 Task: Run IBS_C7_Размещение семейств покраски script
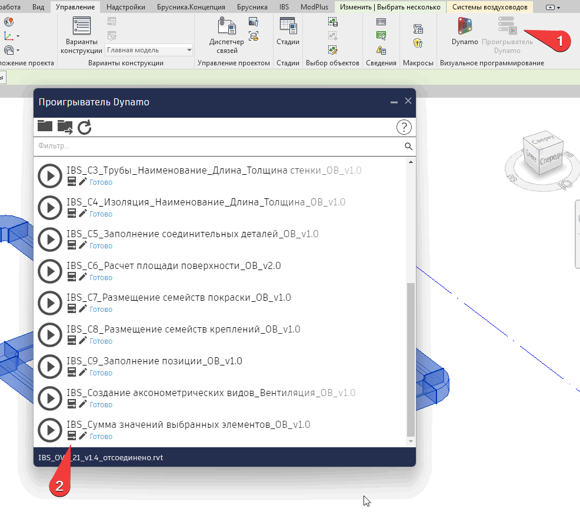click(50, 303)
